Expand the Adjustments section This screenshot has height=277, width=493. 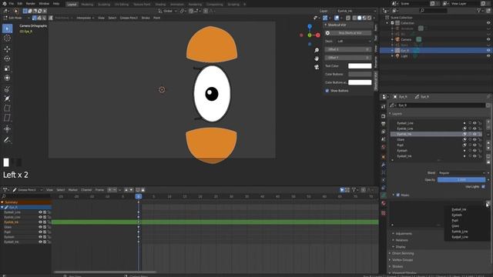pyautogui.click(x=404, y=233)
